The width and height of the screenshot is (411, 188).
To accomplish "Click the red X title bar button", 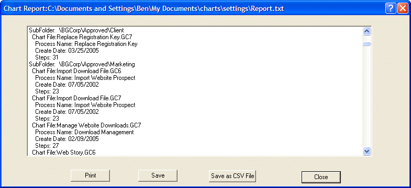I will [x=403, y=8].
